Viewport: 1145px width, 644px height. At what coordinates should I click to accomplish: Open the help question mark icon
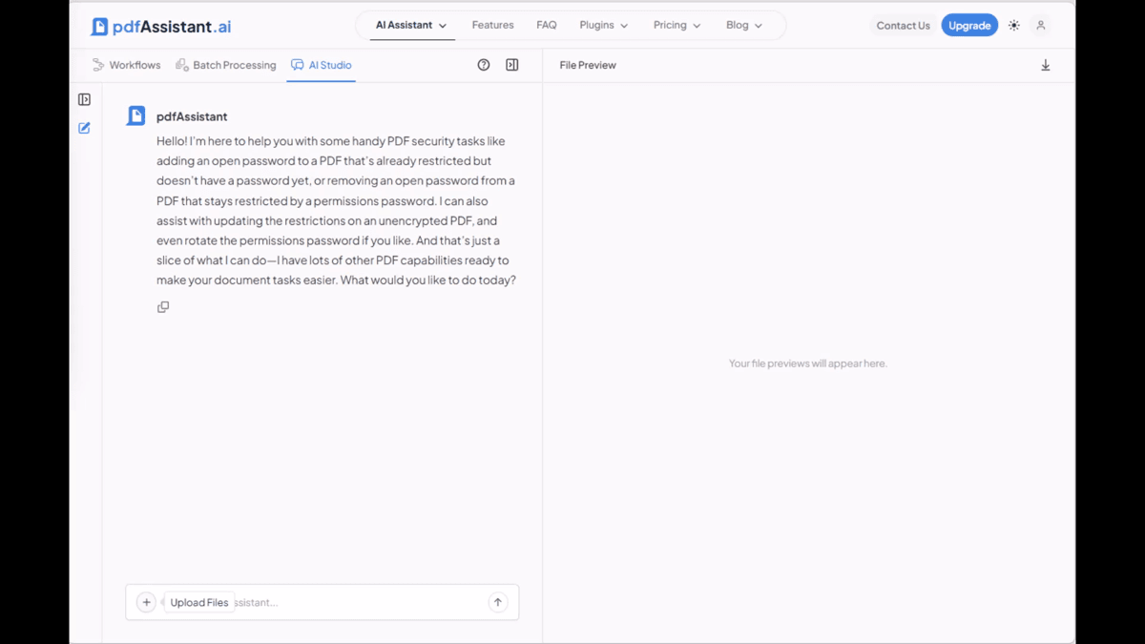(484, 65)
